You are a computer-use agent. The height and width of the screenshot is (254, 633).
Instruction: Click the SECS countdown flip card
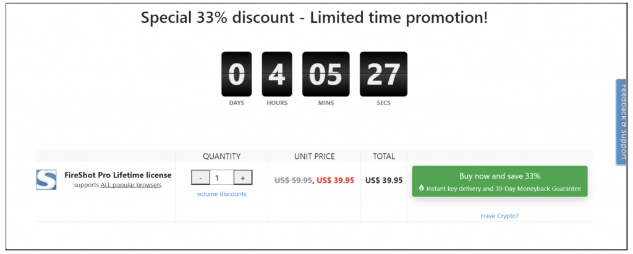click(x=383, y=74)
